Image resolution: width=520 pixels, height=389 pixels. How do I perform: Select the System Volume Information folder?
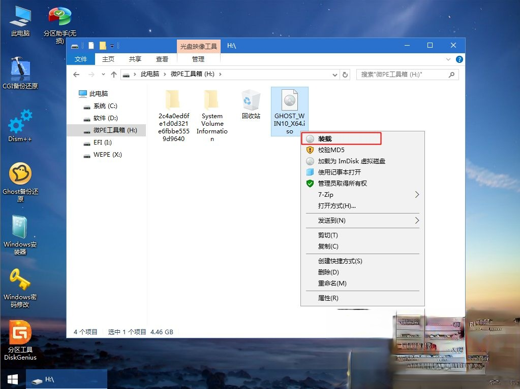tap(212, 116)
